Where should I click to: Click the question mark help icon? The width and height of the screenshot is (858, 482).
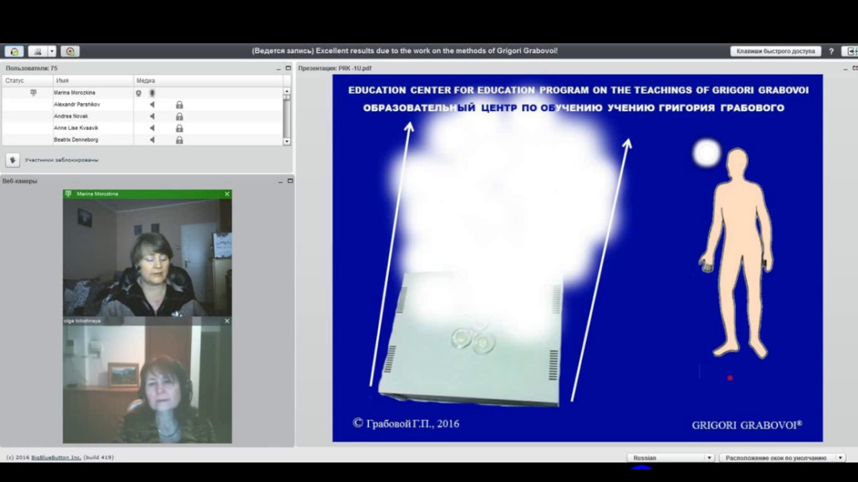tap(831, 51)
